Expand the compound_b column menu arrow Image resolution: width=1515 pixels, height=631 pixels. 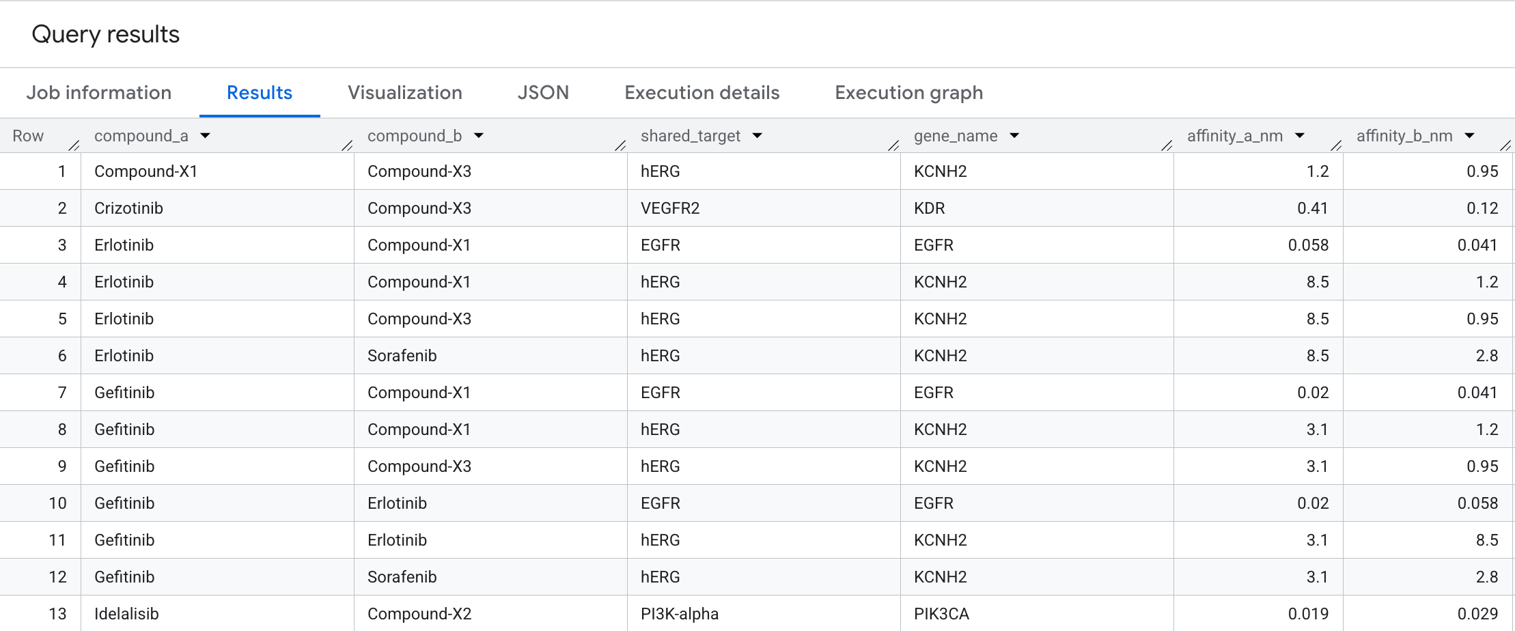[479, 136]
